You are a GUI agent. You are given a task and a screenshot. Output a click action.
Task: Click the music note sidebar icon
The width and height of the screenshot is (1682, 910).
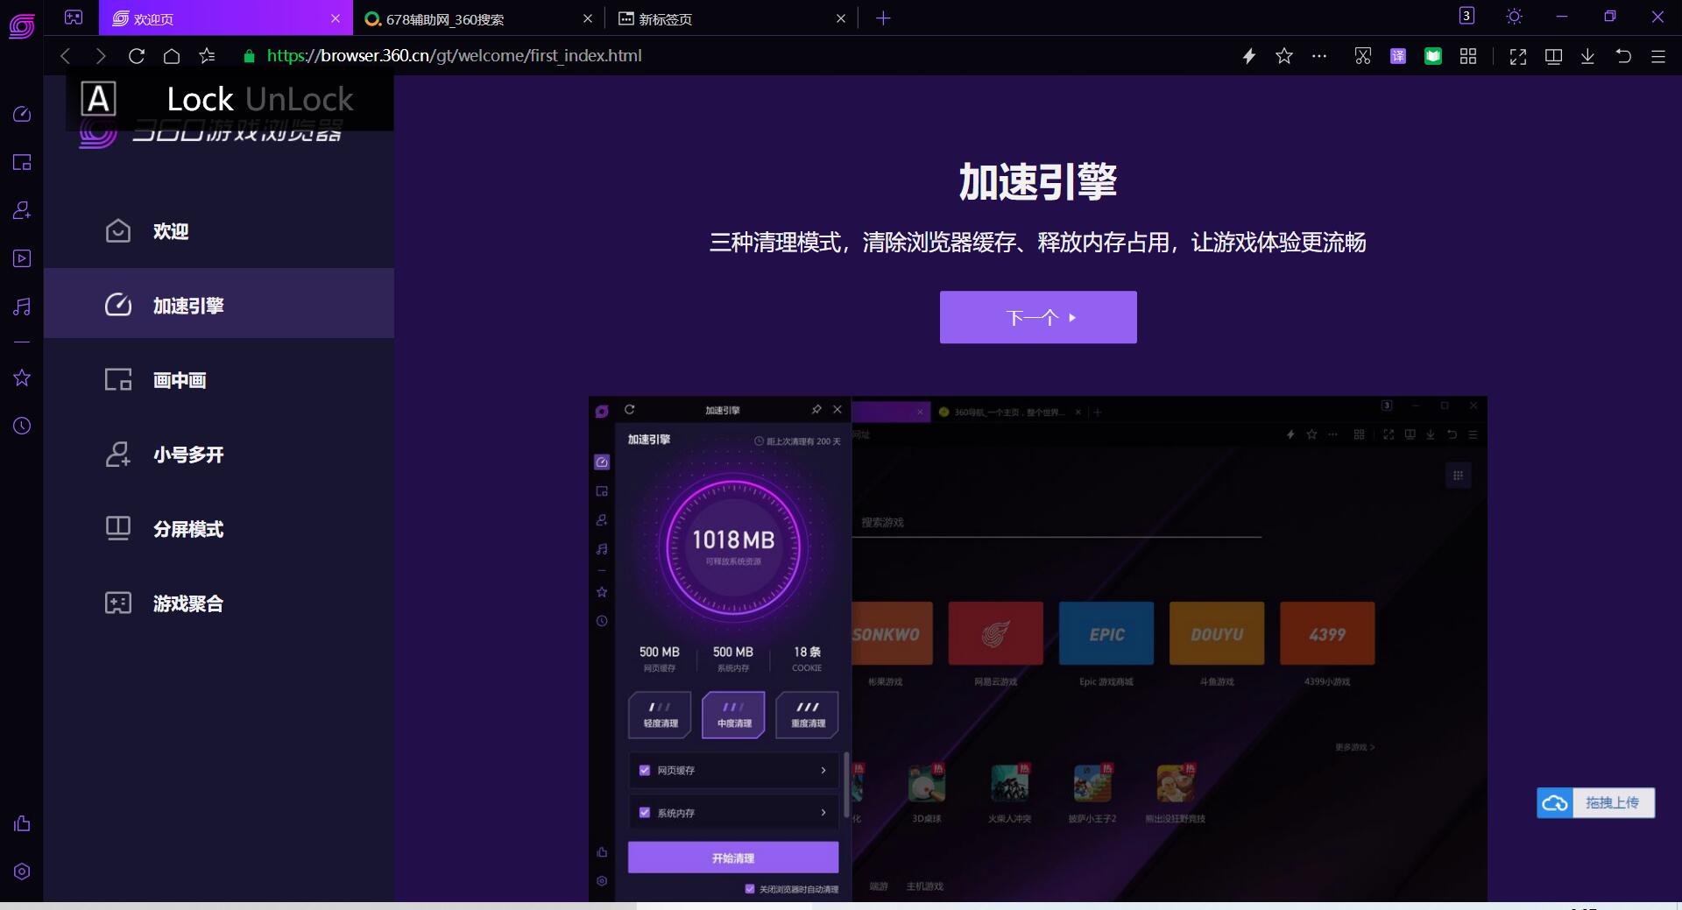tap(21, 306)
